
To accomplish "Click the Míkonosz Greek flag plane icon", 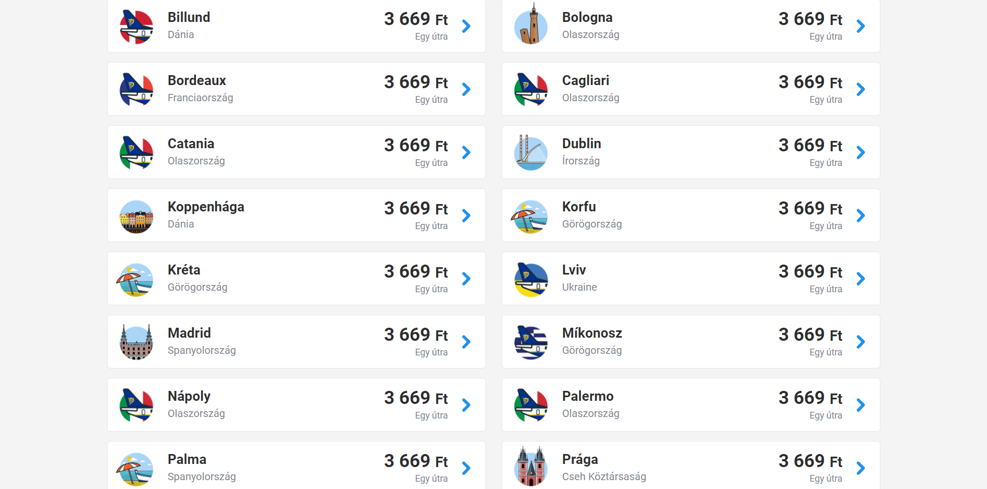I will coord(531,342).
